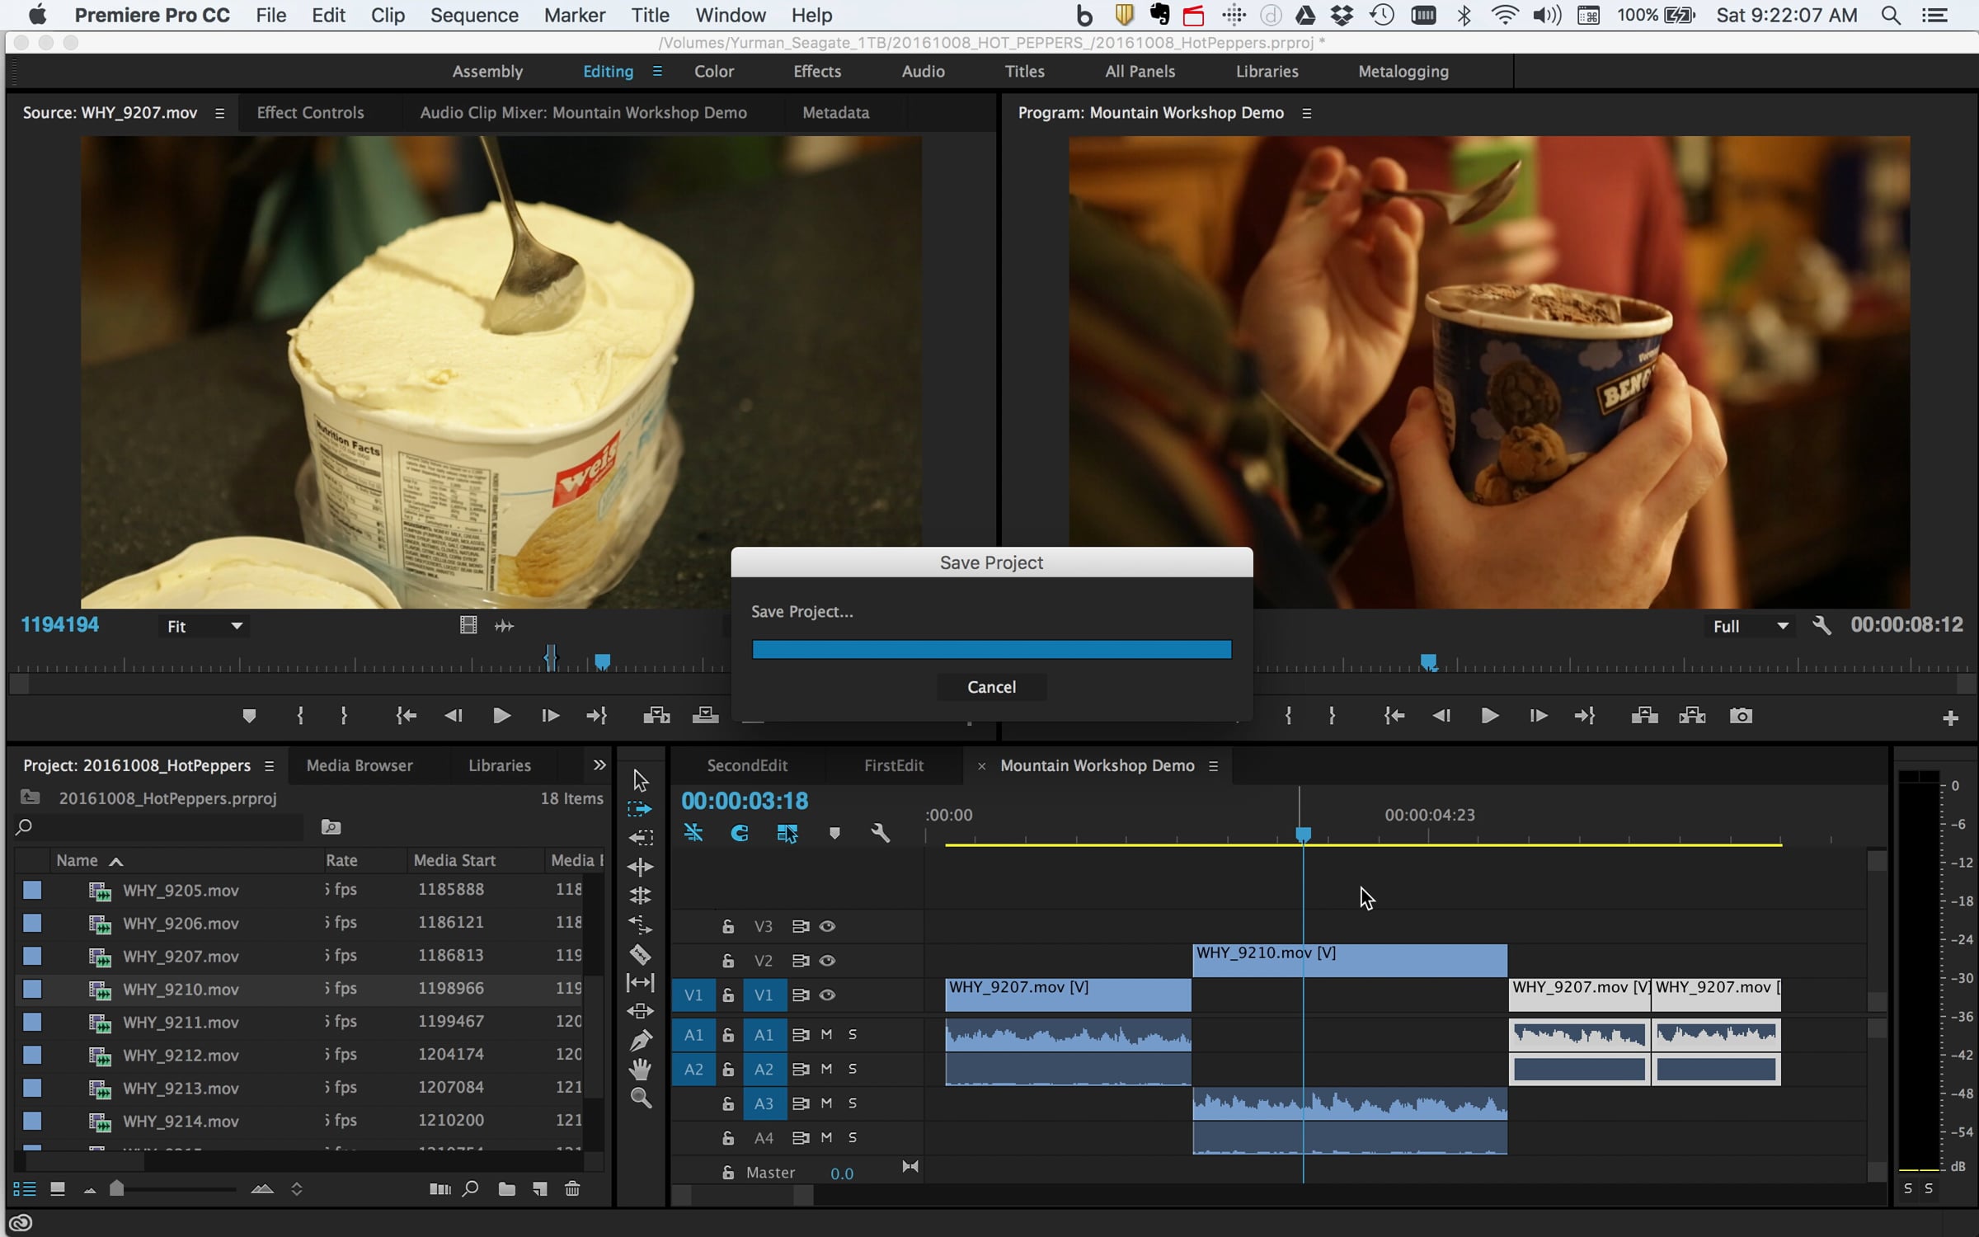Image resolution: width=1979 pixels, height=1237 pixels.
Task: Switch to the FirstEdit sequence tab
Action: pyautogui.click(x=893, y=765)
